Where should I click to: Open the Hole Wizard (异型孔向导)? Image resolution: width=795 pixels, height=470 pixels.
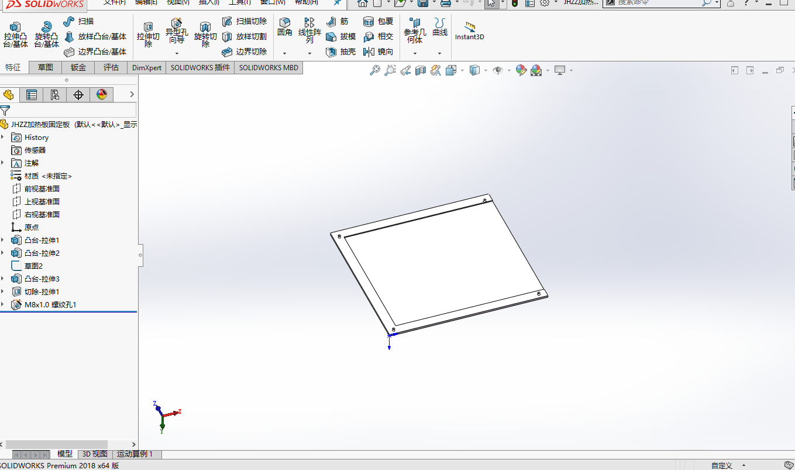click(177, 31)
